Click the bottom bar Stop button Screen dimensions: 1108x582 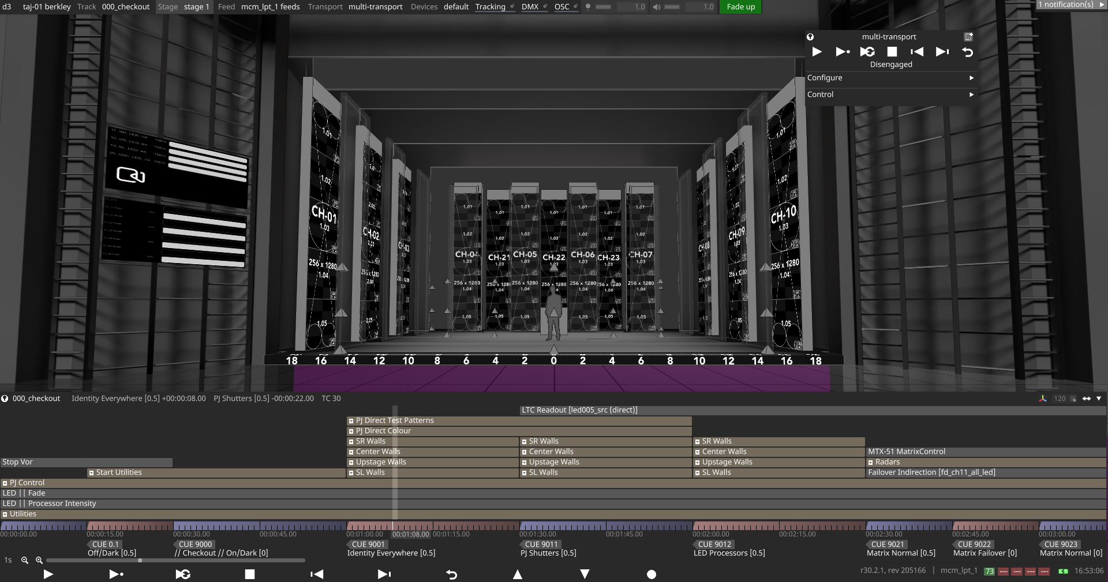tap(250, 574)
